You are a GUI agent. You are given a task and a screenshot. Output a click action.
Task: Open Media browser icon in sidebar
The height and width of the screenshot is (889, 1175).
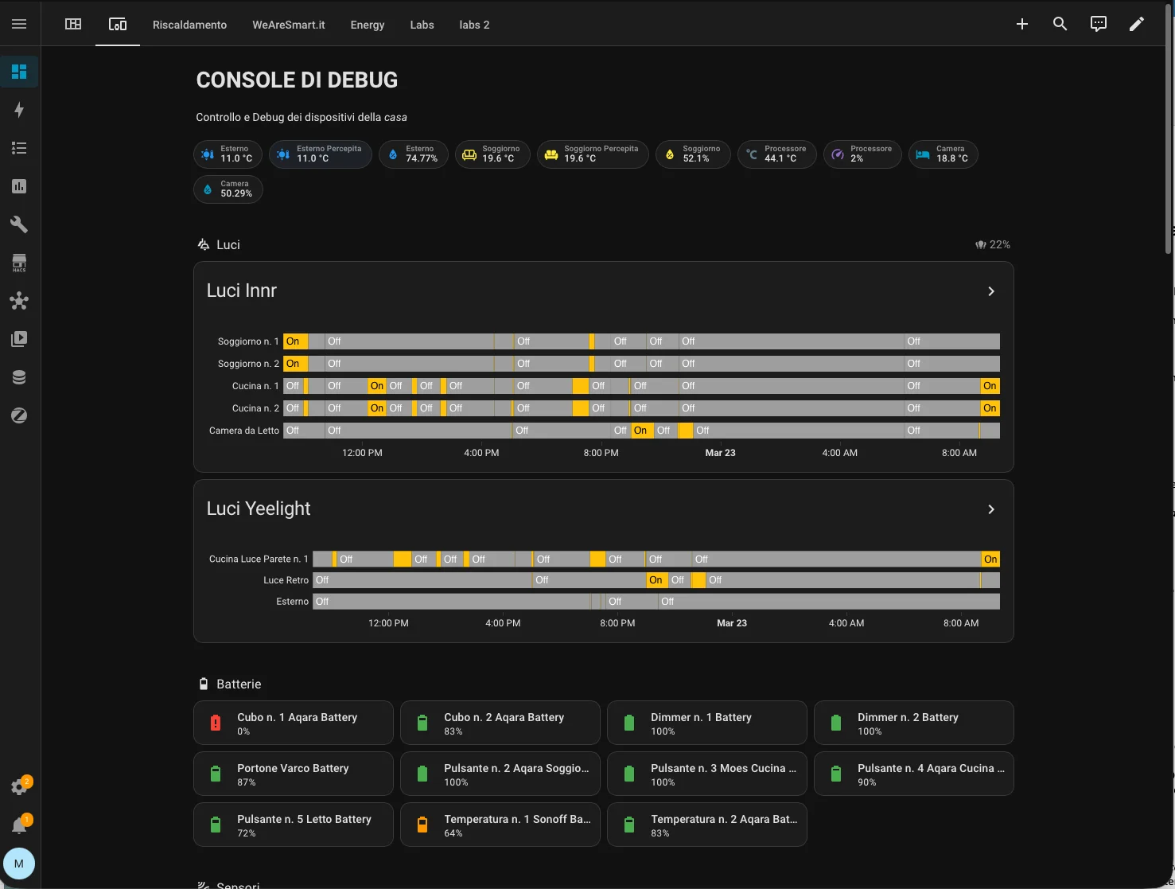click(19, 339)
